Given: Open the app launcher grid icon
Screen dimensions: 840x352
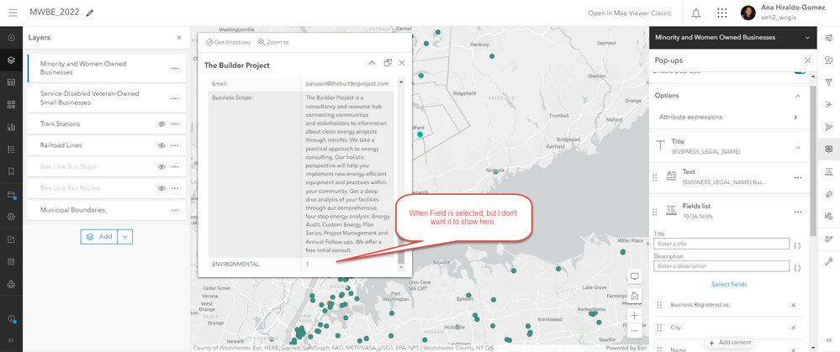Looking at the screenshot, I should point(722,13).
